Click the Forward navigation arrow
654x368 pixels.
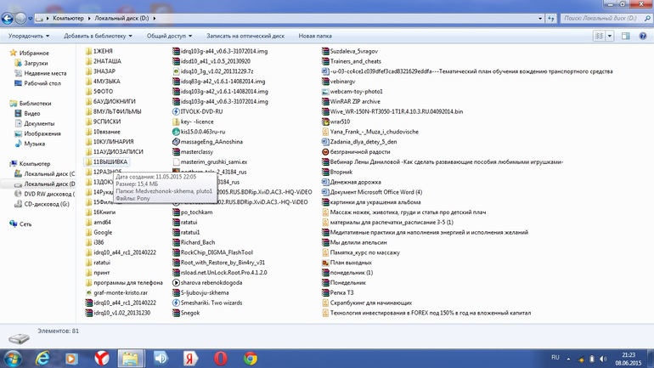point(20,18)
